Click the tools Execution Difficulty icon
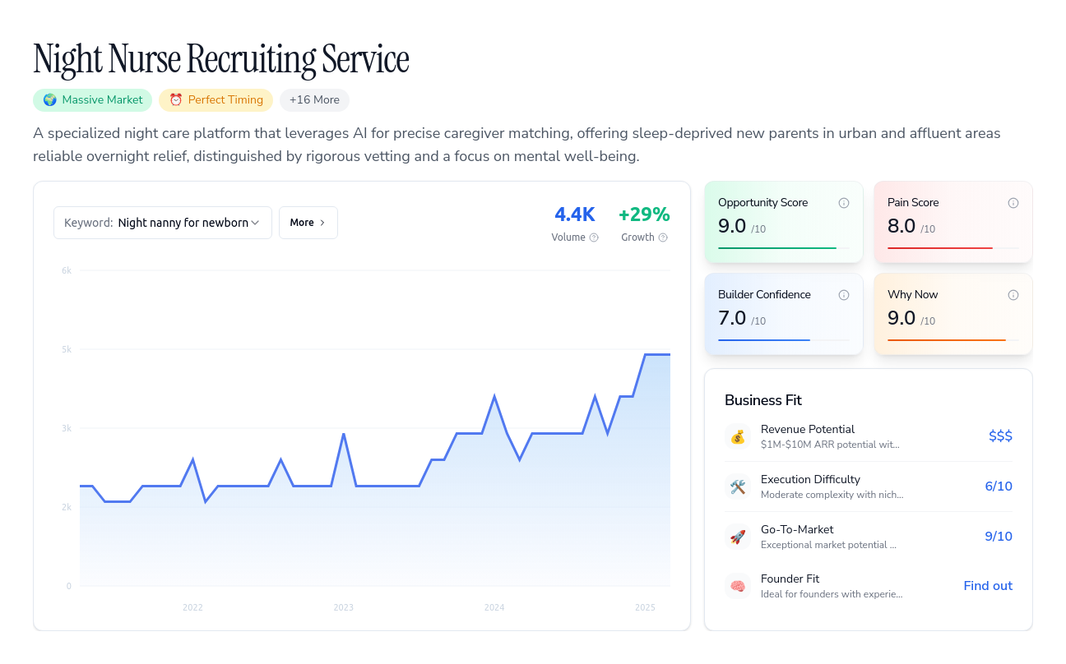This screenshot has width=1066, height=664. [738, 486]
